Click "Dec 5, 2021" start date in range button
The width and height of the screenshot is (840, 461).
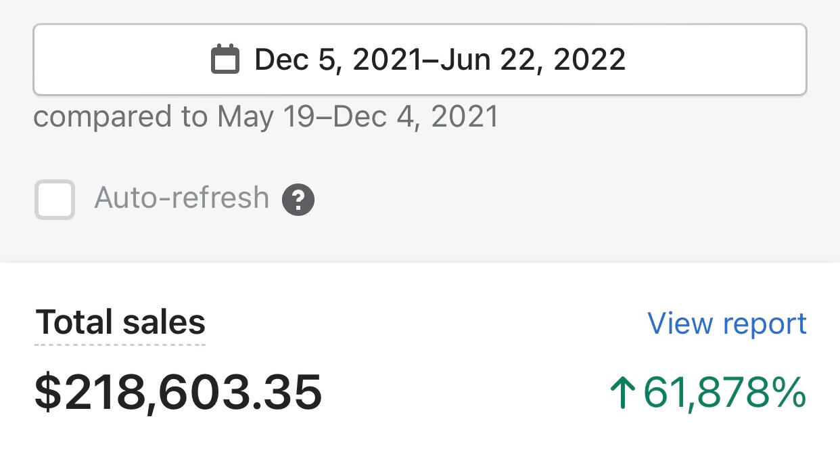pos(338,60)
